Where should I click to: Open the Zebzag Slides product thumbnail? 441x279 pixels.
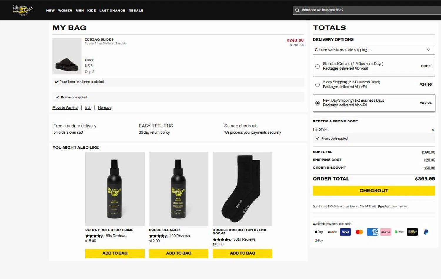point(67,56)
